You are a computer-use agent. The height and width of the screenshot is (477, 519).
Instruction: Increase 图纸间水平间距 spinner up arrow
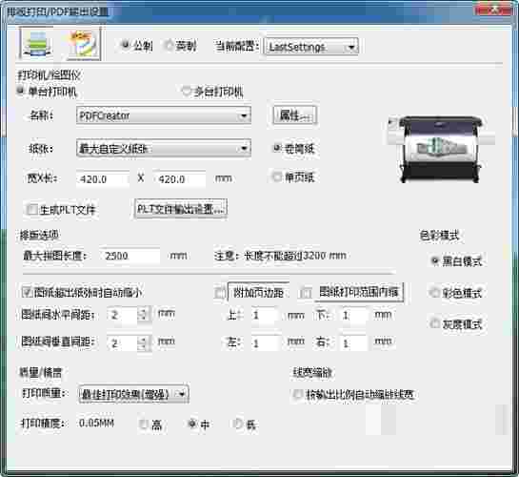point(144,311)
